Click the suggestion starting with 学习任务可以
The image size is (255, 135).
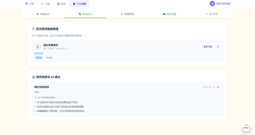(x=57, y=103)
